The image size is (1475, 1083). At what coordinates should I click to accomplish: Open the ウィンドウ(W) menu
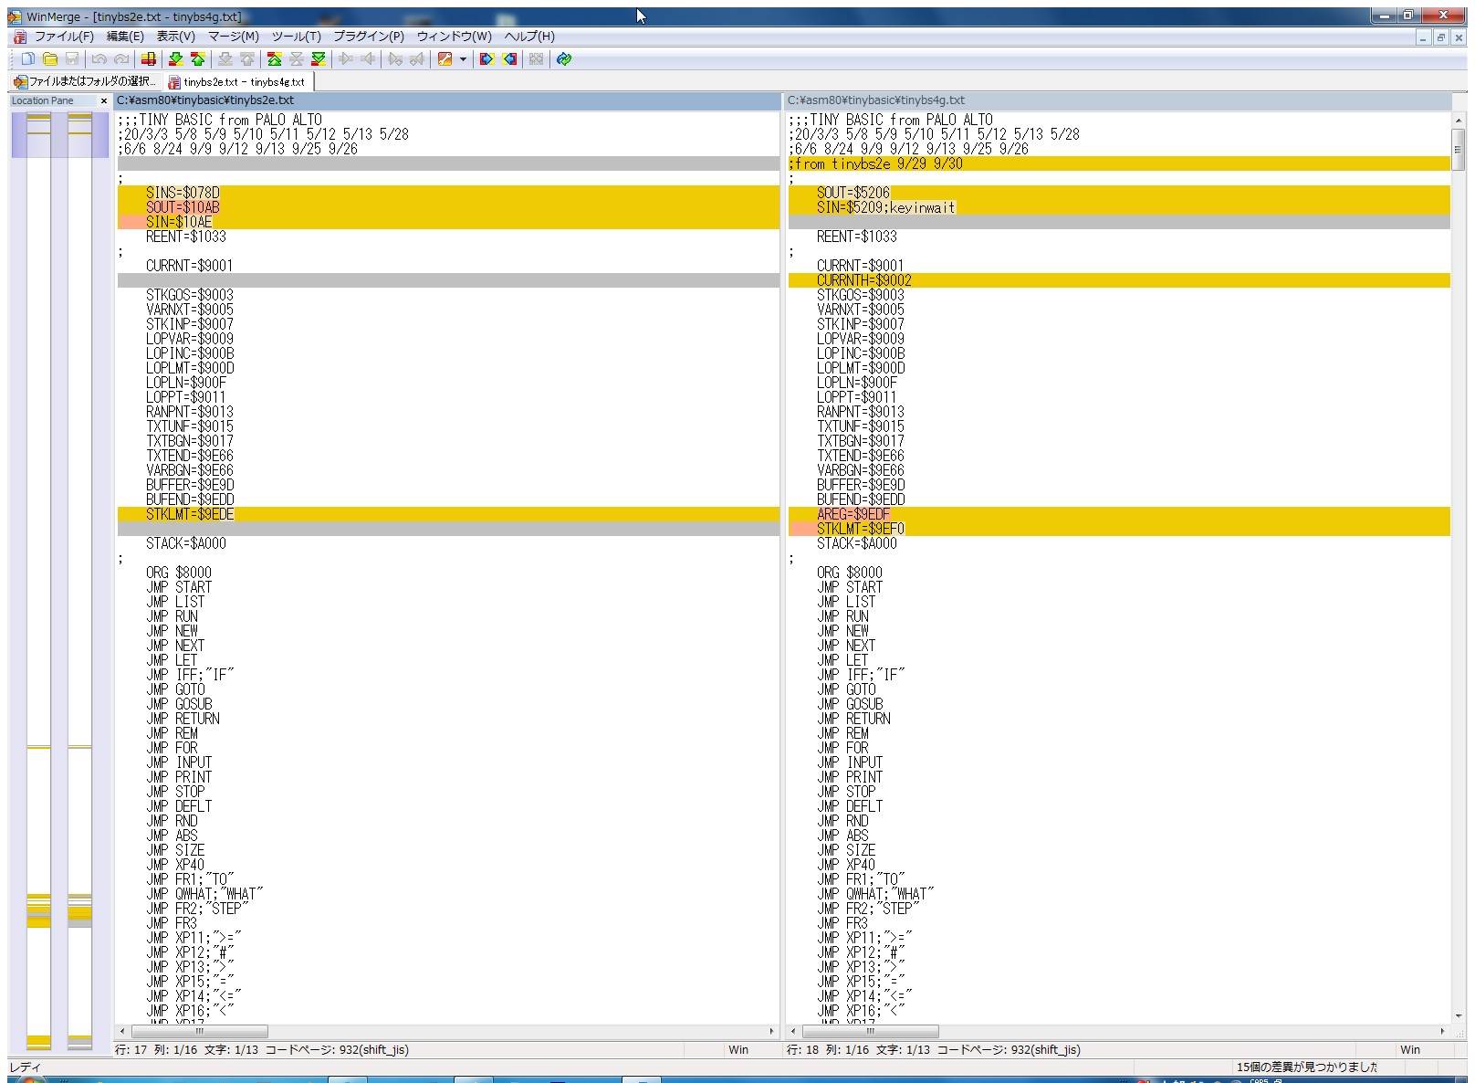coord(455,37)
